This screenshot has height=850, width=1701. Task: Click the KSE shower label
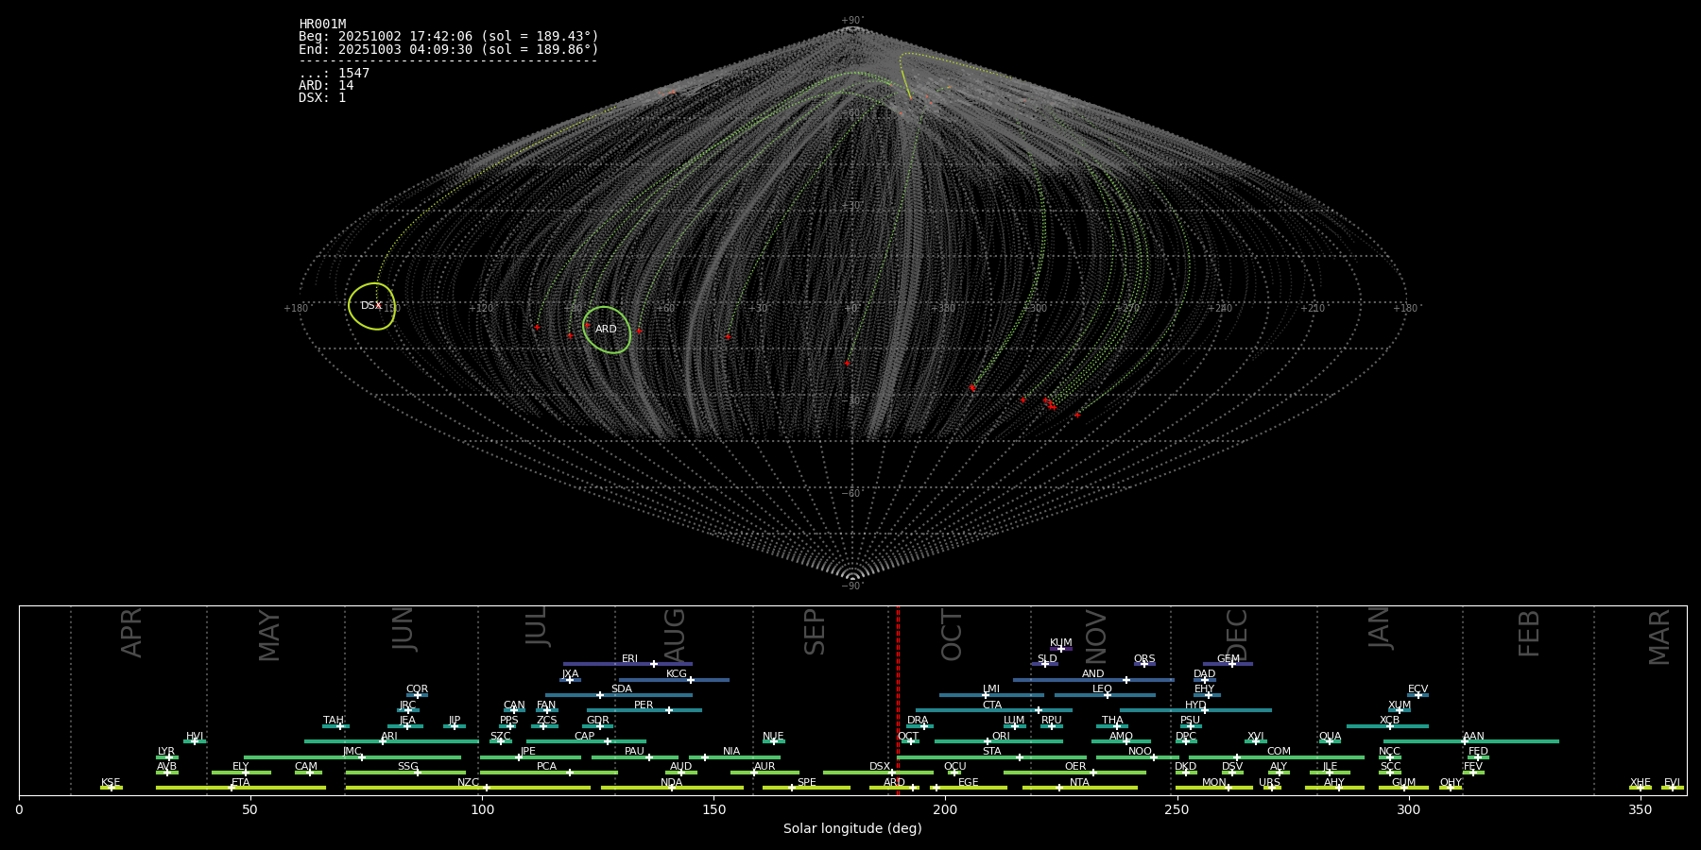coord(111,783)
